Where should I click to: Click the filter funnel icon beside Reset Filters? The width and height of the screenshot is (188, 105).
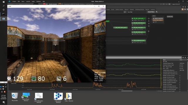[157, 12]
